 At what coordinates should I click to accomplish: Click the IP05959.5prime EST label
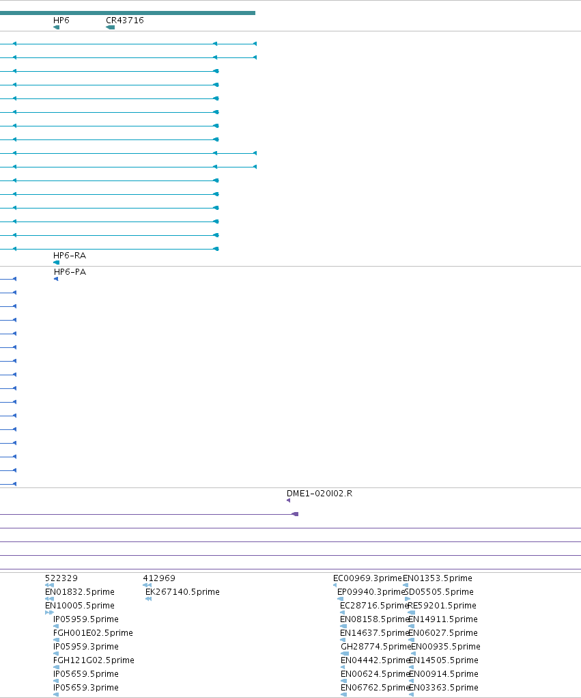86,619
